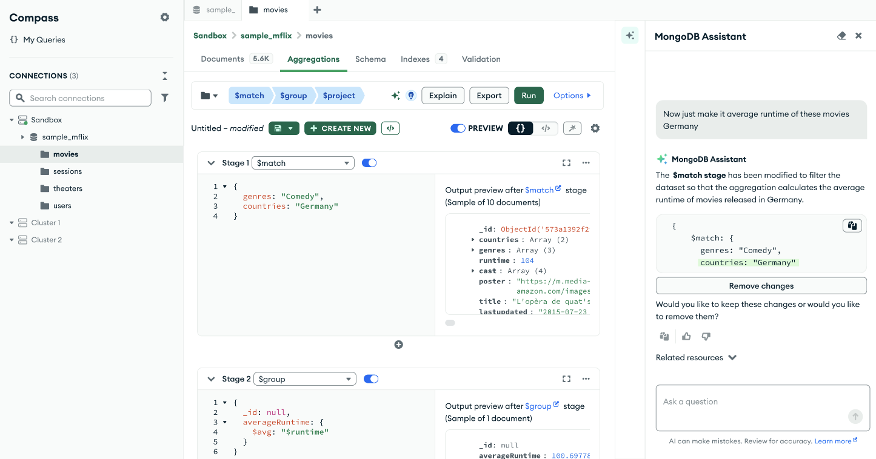Open the $match documentation link
This screenshot has width=876, height=459.
(x=543, y=190)
